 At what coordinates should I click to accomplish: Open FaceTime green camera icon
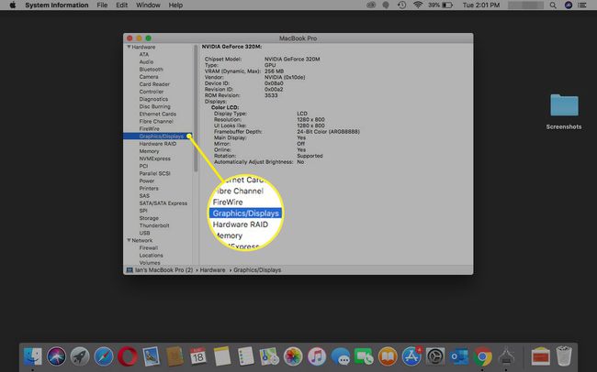[364, 356]
